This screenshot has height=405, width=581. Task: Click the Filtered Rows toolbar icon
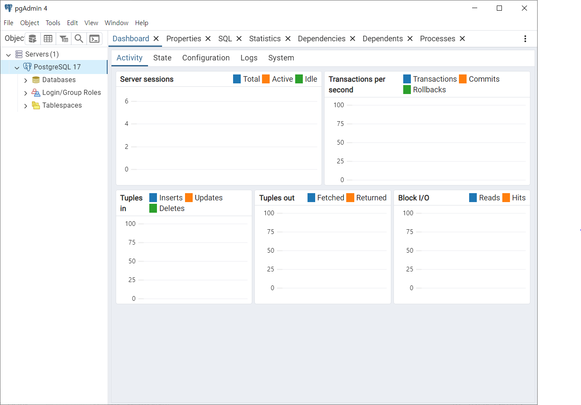(x=63, y=39)
